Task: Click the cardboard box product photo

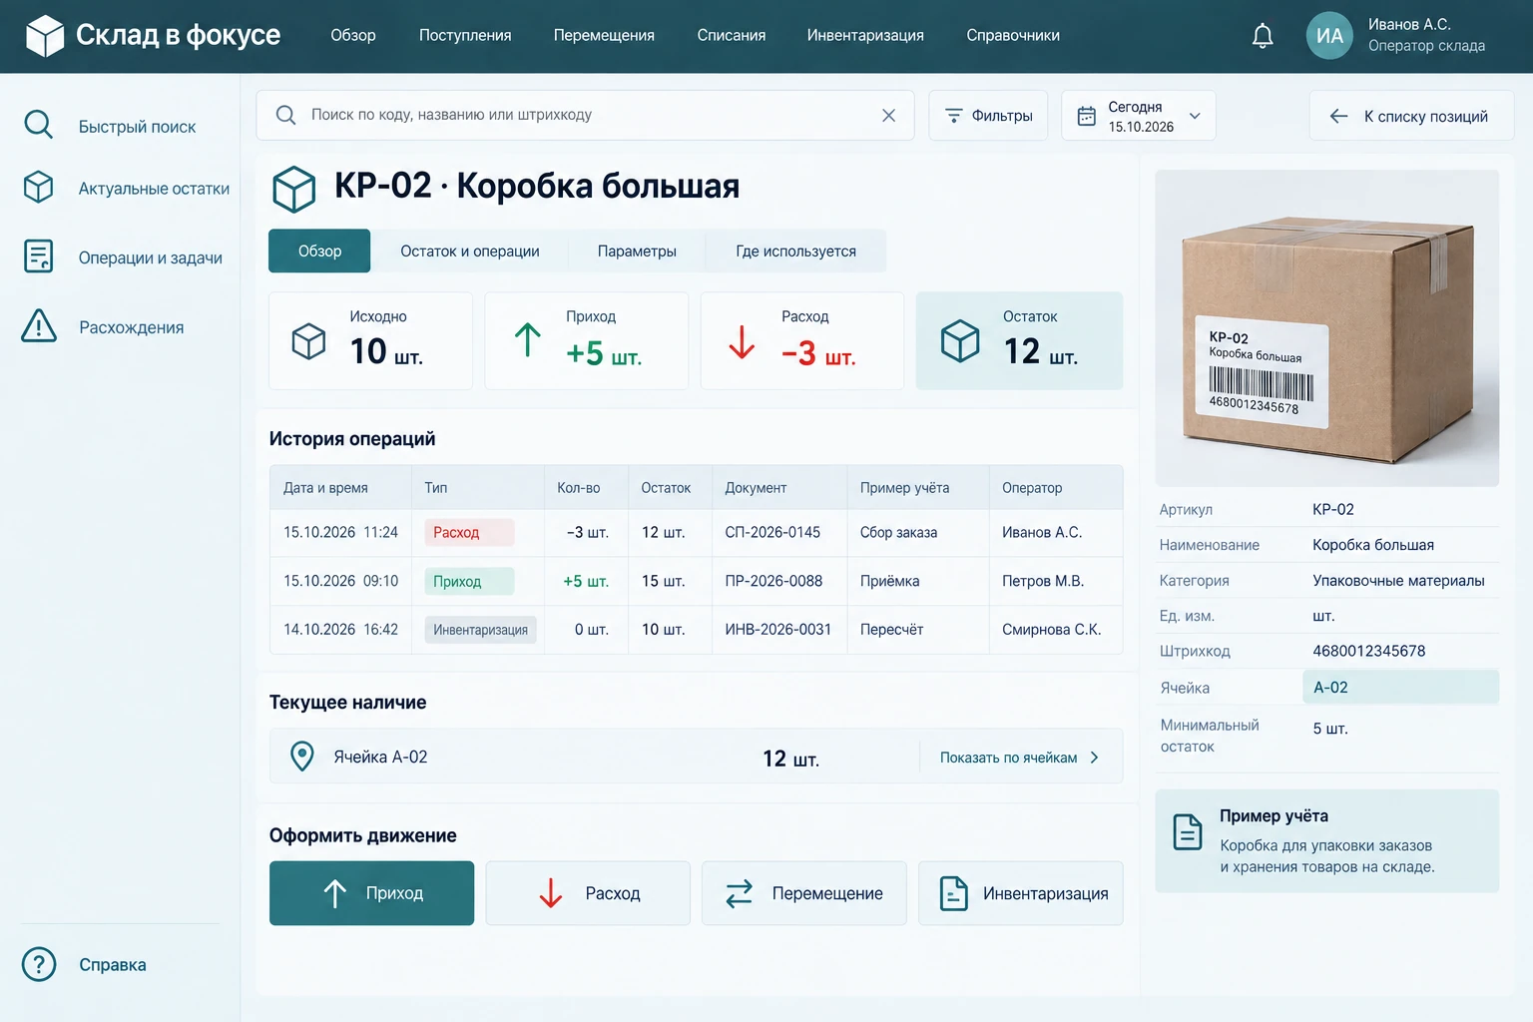Action: pyautogui.click(x=1326, y=328)
